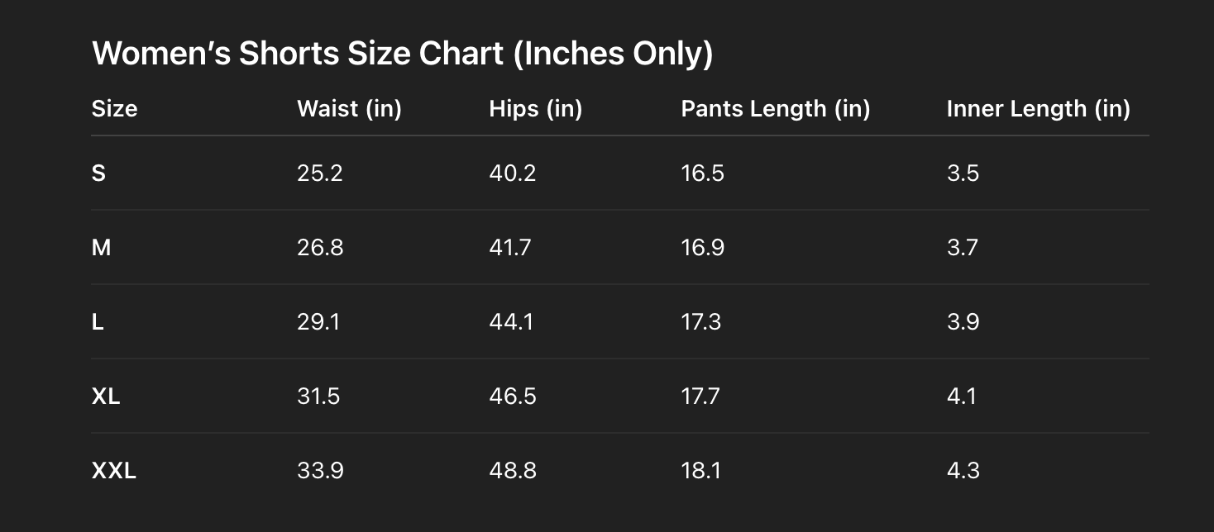Click hips value 48.8 in XXL row
The image size is (1214, 532).
[x=513, y=471]
